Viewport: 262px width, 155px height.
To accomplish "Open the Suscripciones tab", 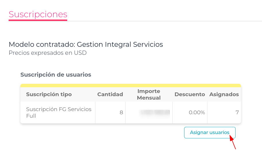I will [x=38, y=14].
